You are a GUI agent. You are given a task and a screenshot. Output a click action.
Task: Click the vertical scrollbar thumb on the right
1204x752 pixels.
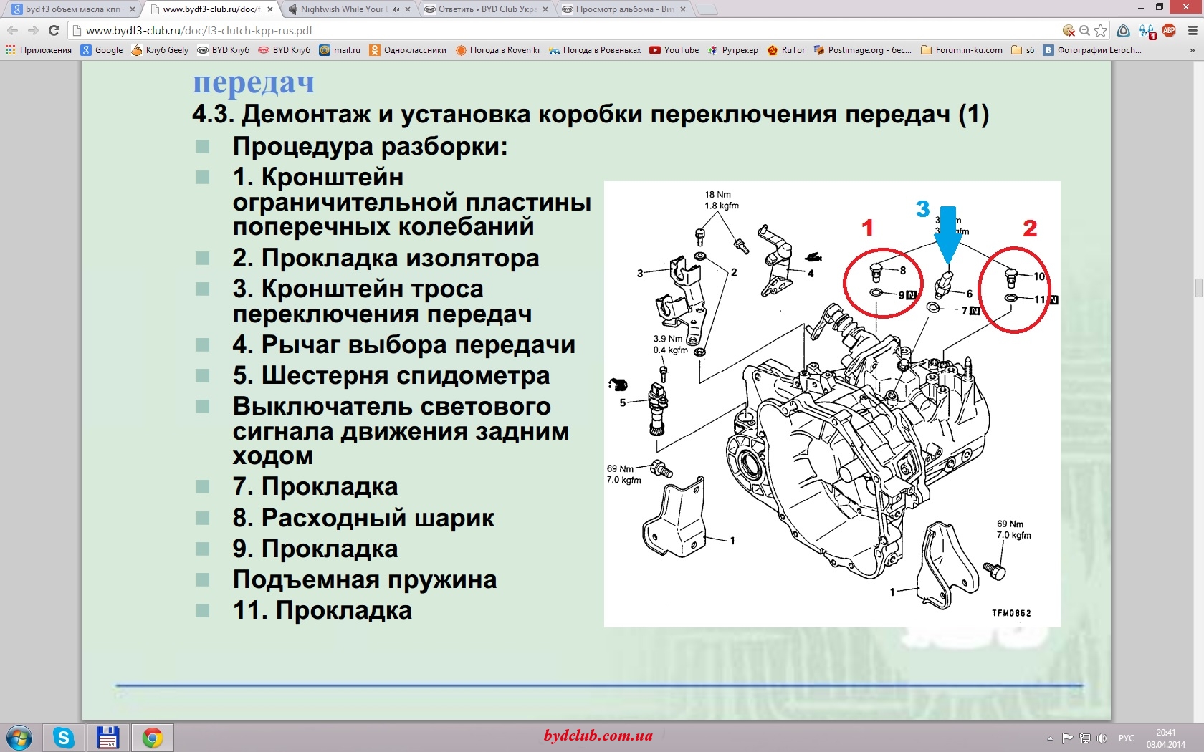point(1198,288)
